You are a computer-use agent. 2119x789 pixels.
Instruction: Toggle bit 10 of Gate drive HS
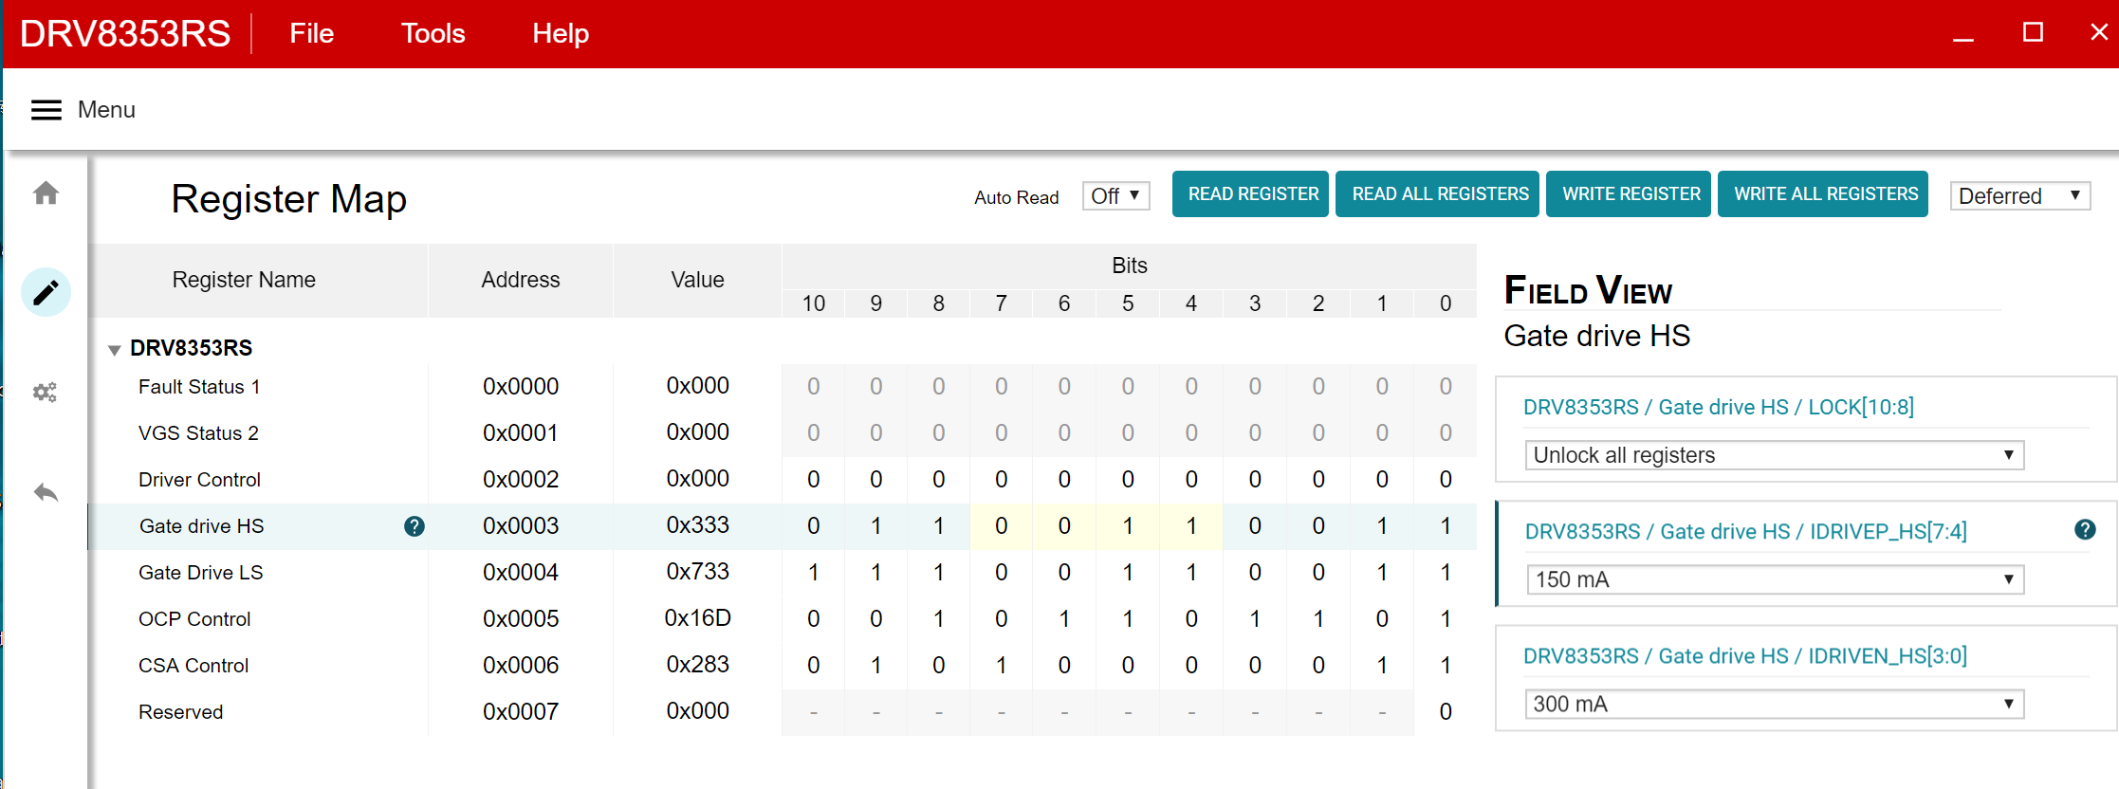[x=813, y=526]
